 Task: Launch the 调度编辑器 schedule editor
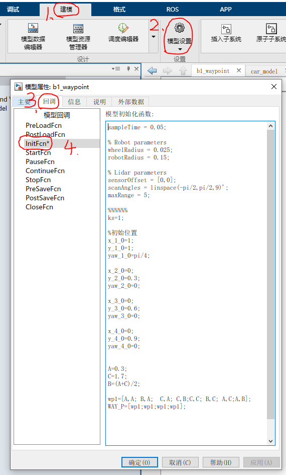(x=123, y=32)
